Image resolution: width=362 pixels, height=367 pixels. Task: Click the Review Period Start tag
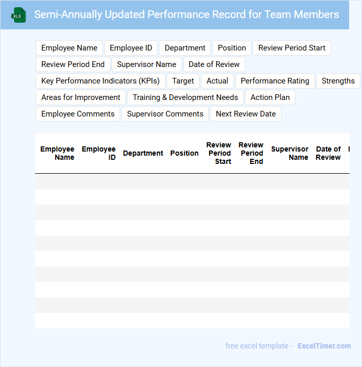pos(292,48)
